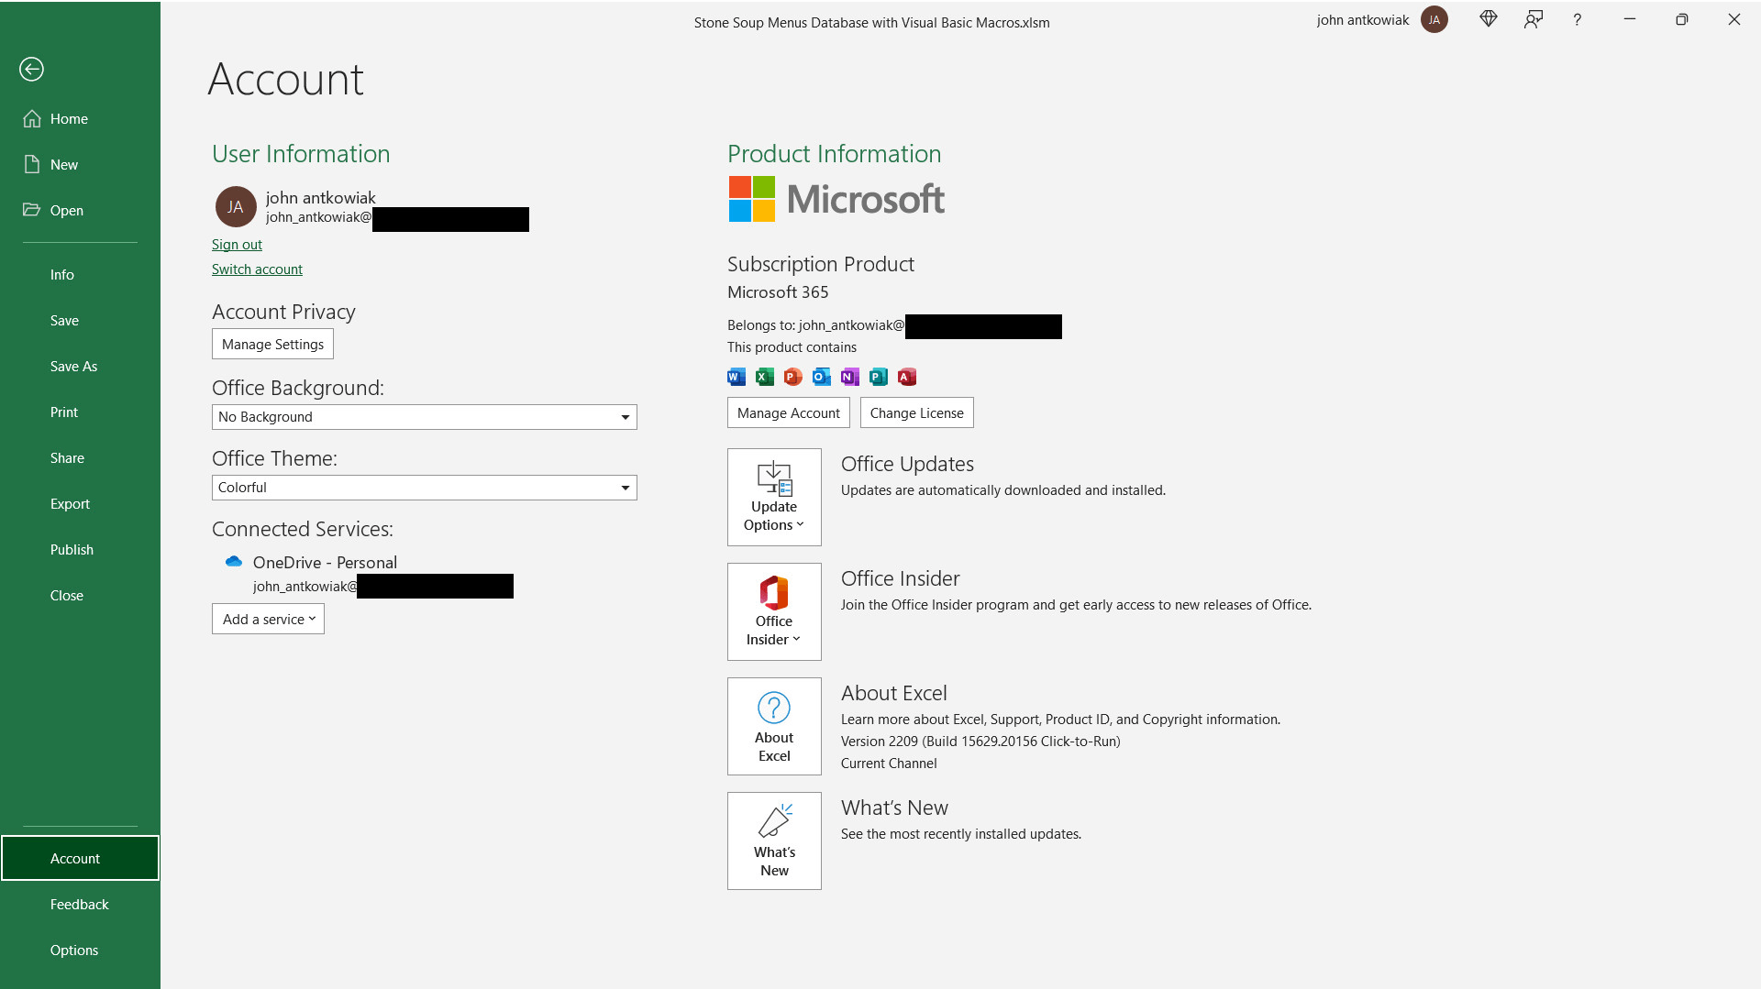Click the OneDrive cloud icon
This screenshot has height=989, width=1761.
(x=234, y=562)
